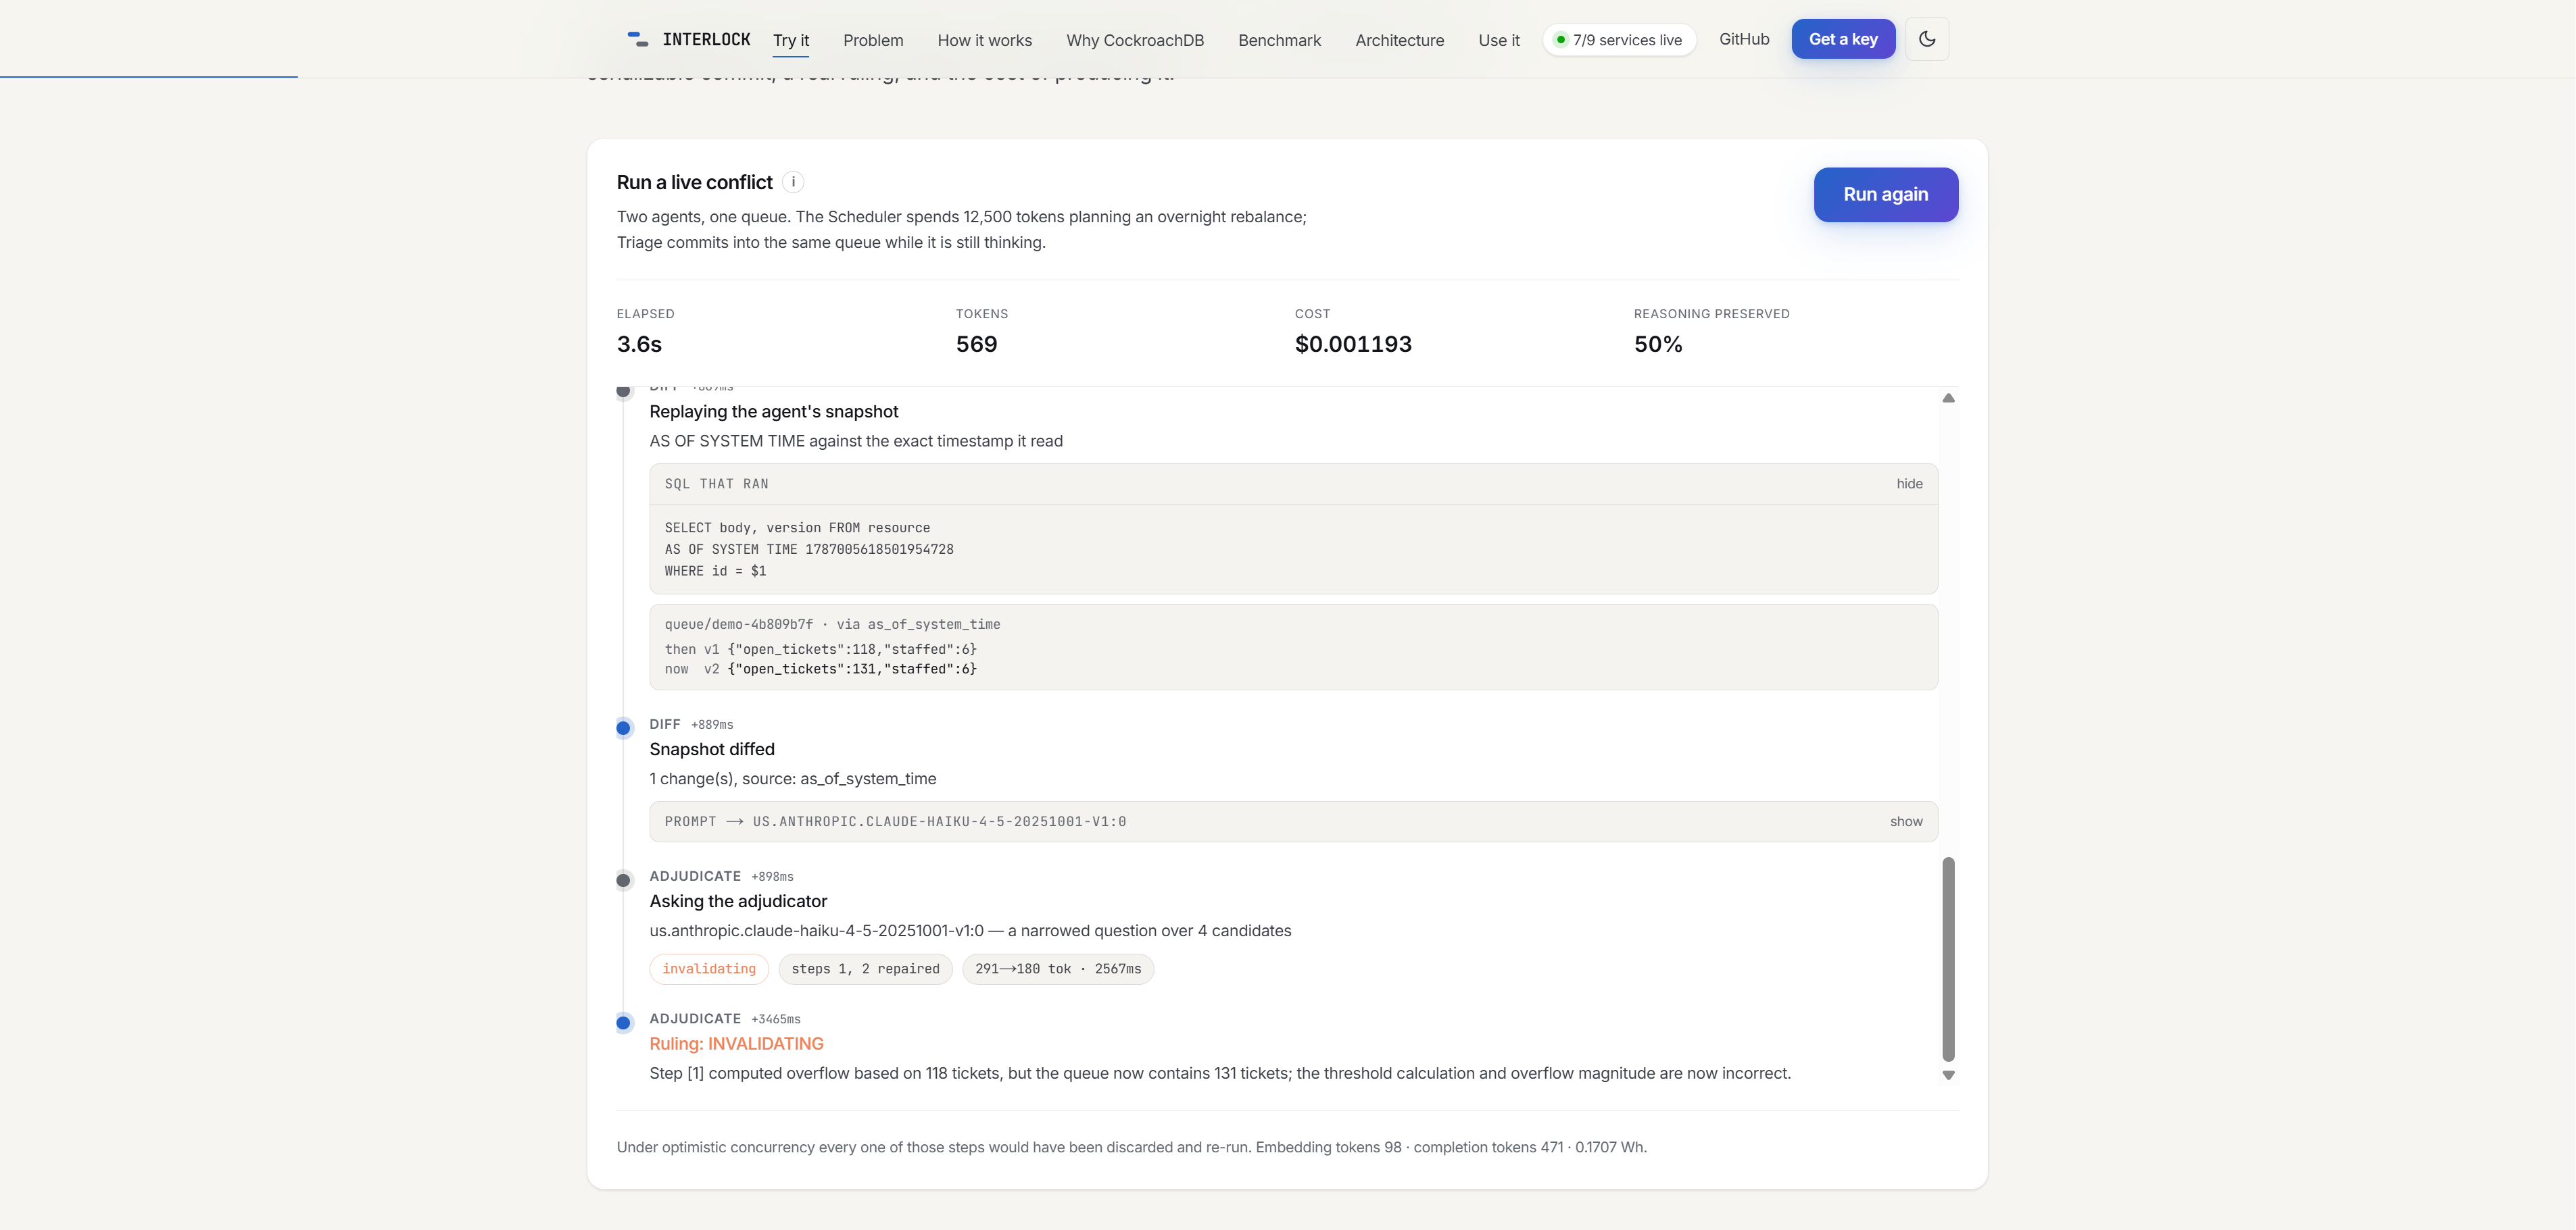Viewport: 2576px width, 1230px height.
Task: Click the invalidating tag chip
Action: pos(709,969)
